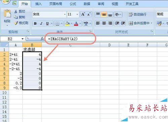
Task: Switch to the 视图 (View) tab
Action: 115,4
